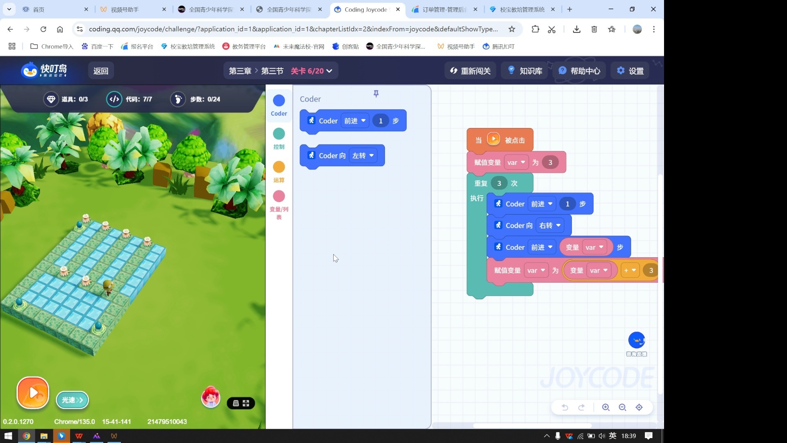The height and width of the screenshot is (443, 787).
Task: Open the Chrome three-dot menu
Action: [x=654, y=29]
